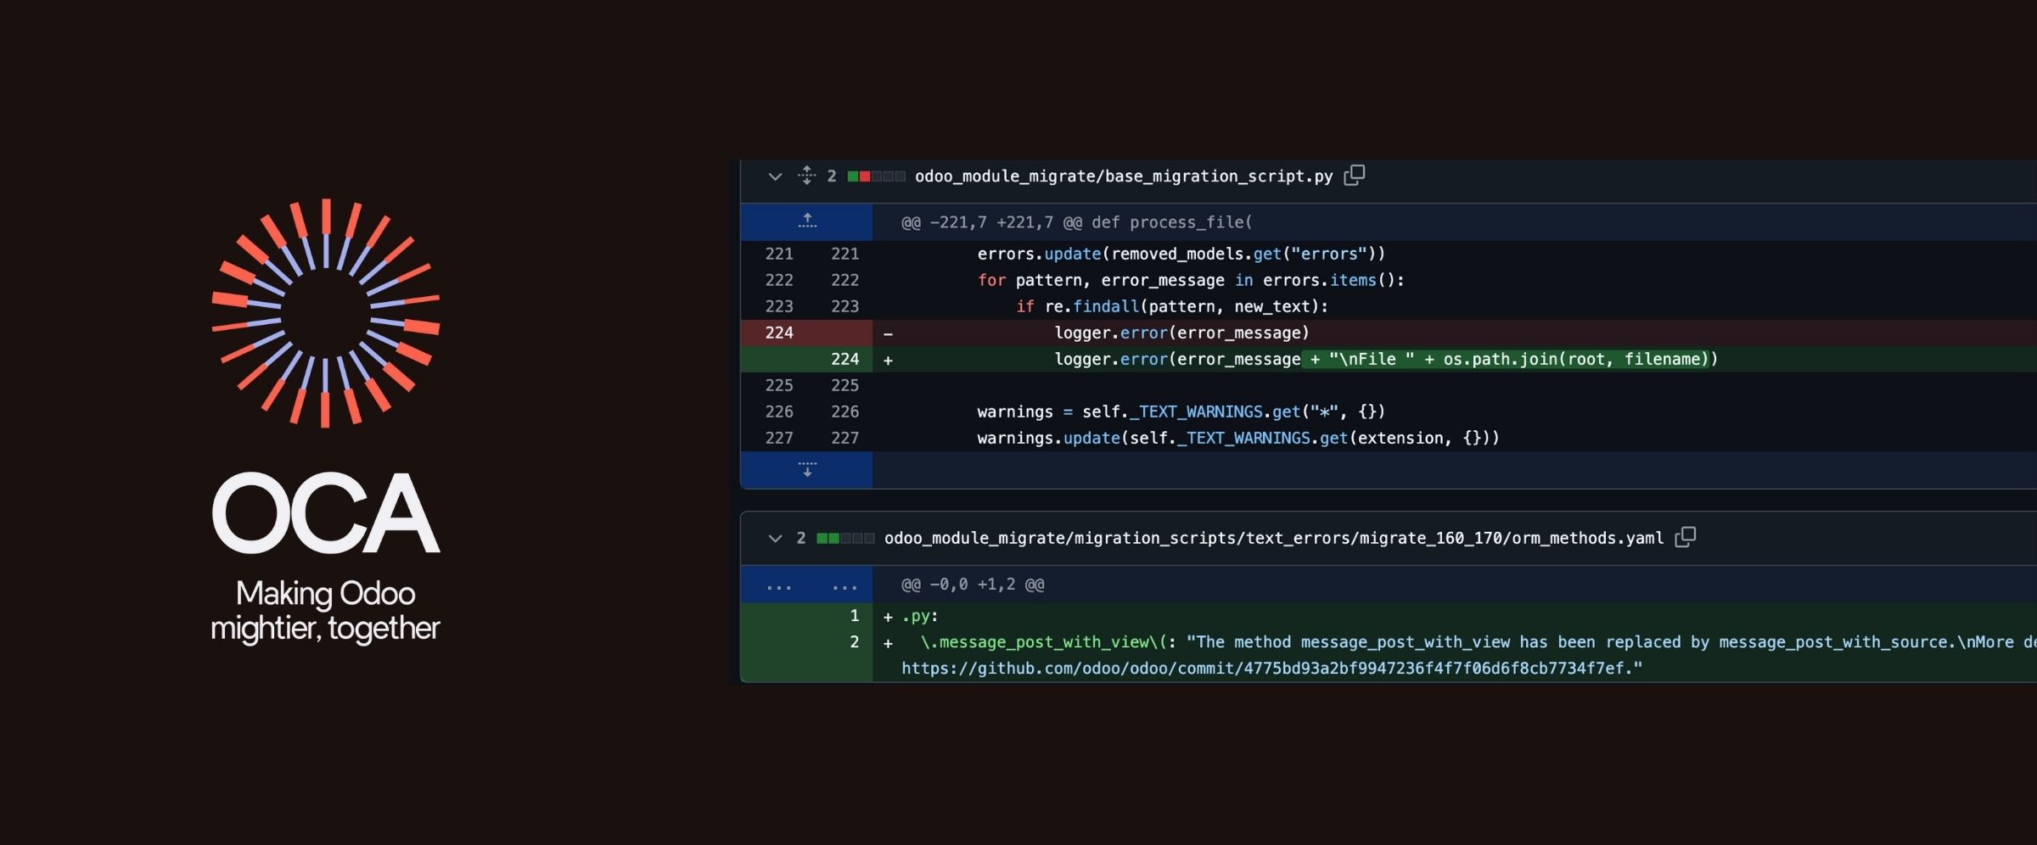Click the 'Making Odoo mightier, together' tagline

pyautogui.click(x=326, y=611)
